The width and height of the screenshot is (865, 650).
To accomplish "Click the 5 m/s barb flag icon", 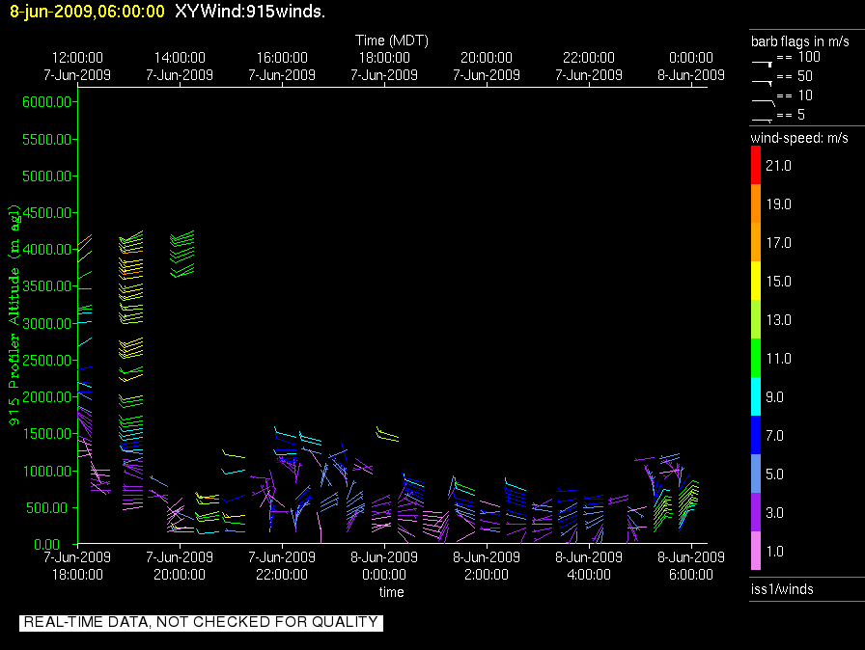I will pyautogui.click(x=763, y=118).
